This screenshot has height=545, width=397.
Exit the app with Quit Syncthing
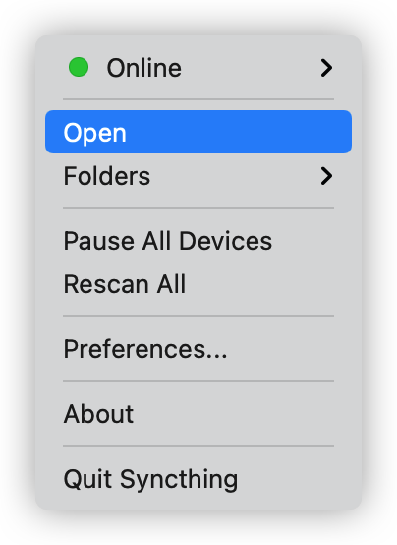click(198, 479)
